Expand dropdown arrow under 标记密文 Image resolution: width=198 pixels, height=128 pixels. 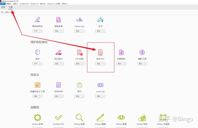point(62,64)
